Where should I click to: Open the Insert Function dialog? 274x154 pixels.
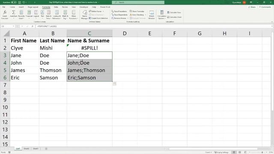coord(5,15)
